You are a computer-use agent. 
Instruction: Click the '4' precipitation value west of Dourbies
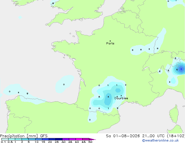pos(108,97)
